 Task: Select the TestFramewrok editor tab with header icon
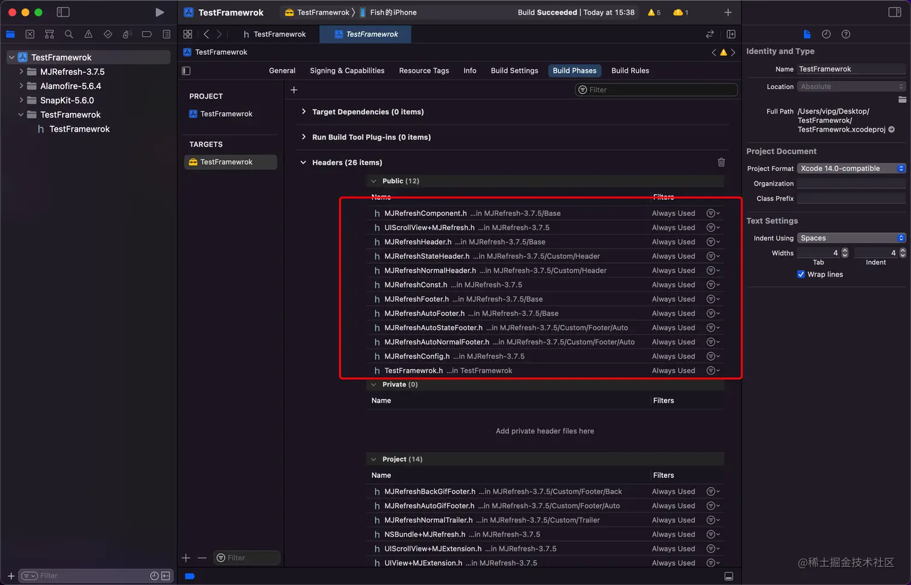(x=274, y=34)
